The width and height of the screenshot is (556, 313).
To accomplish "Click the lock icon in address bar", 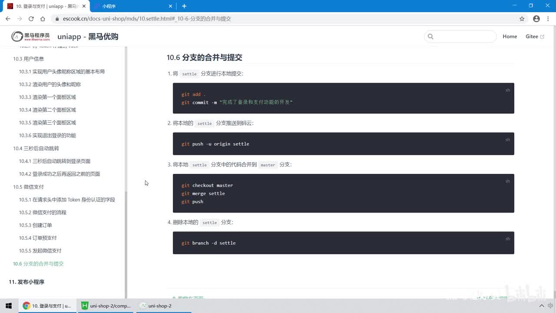I will [x=57, y=19].
